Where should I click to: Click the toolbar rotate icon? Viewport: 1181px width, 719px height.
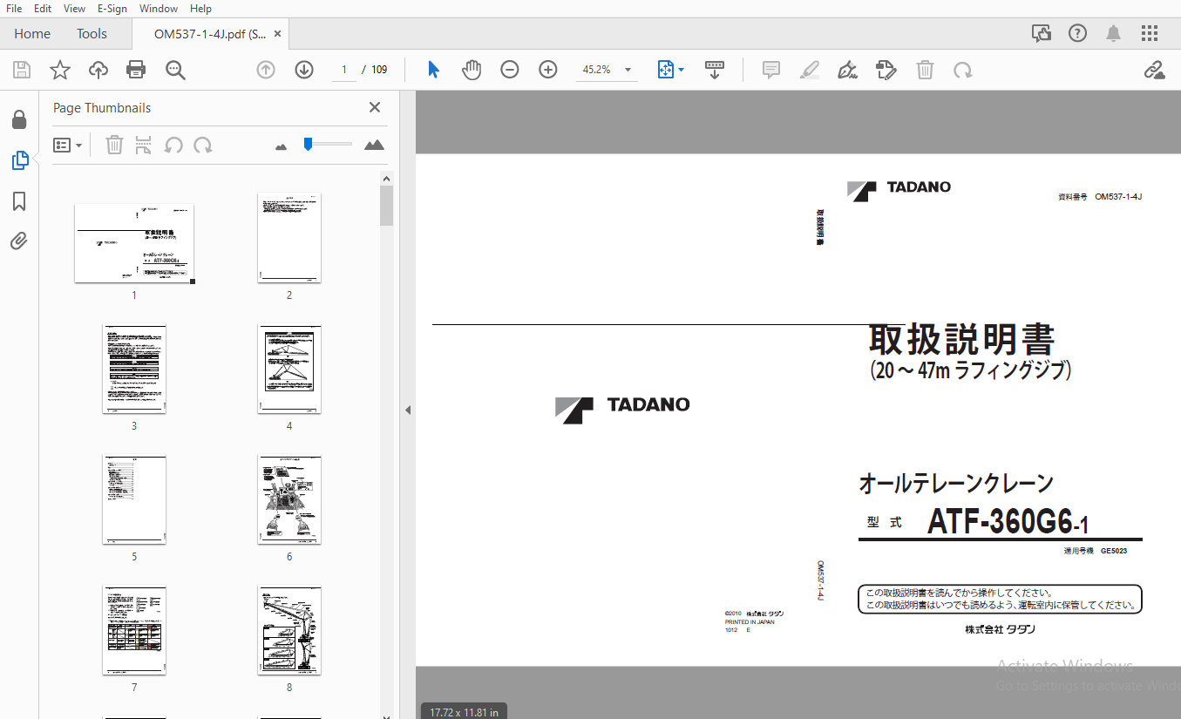click(962, 70)
